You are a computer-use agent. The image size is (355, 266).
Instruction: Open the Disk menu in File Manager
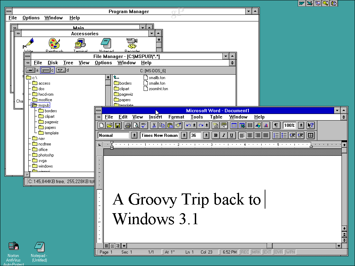[x=53, y=63]
